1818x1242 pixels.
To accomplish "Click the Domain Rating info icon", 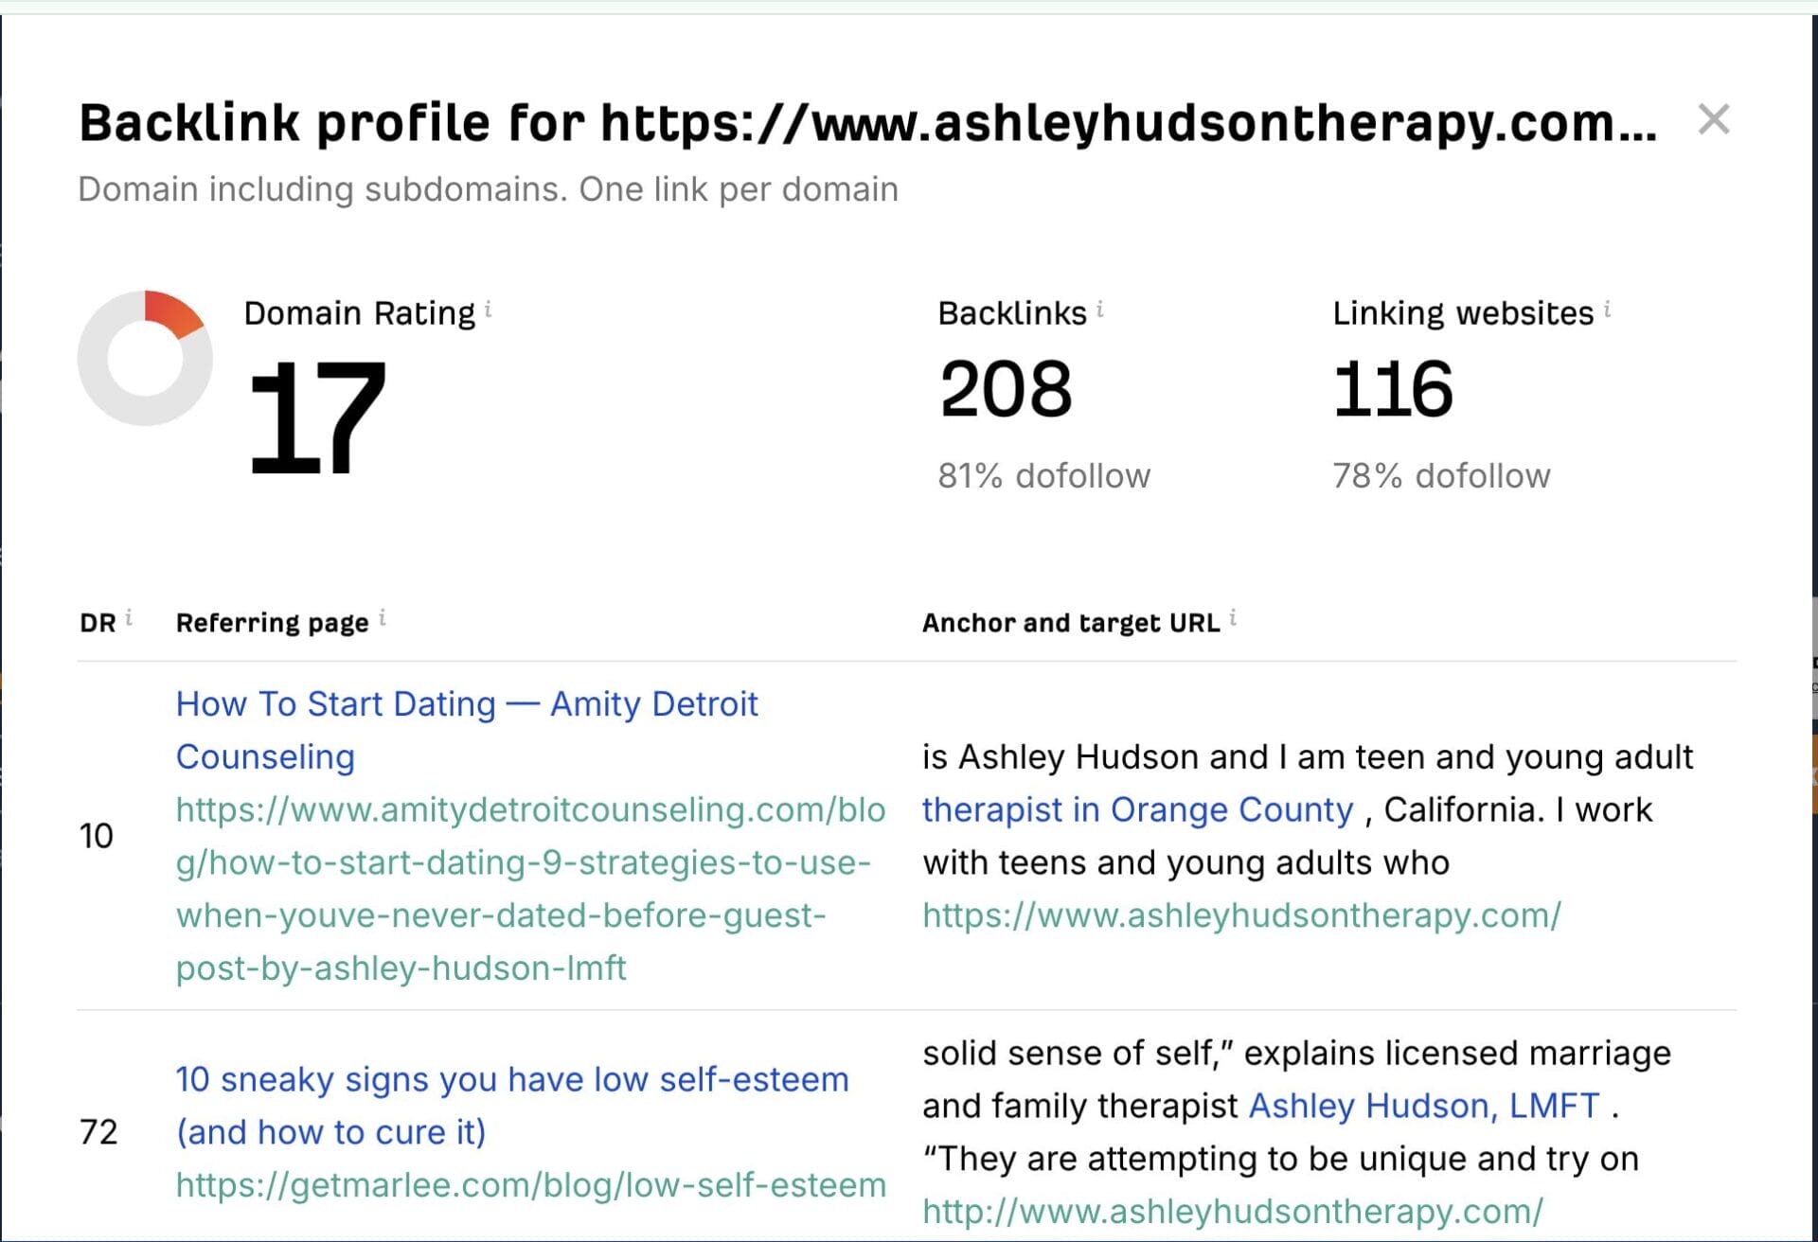I will point(488,310).
